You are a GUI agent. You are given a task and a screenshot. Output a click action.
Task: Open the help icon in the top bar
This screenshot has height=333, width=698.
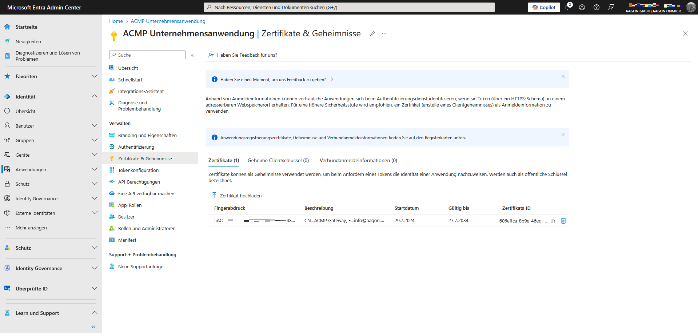(597, 7)
